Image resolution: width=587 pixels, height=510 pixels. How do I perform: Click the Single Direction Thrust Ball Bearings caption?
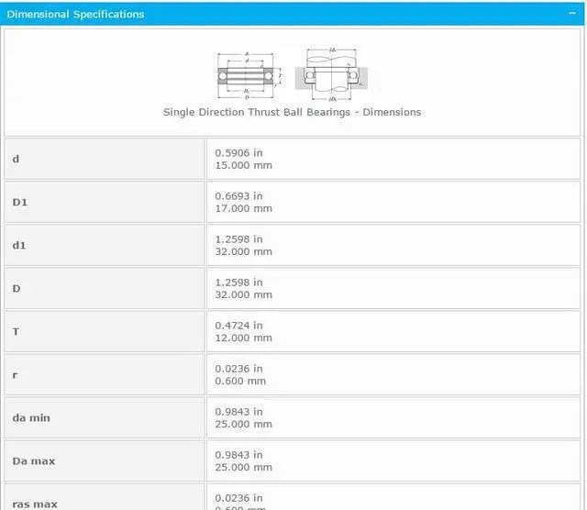tap(292, 112)
